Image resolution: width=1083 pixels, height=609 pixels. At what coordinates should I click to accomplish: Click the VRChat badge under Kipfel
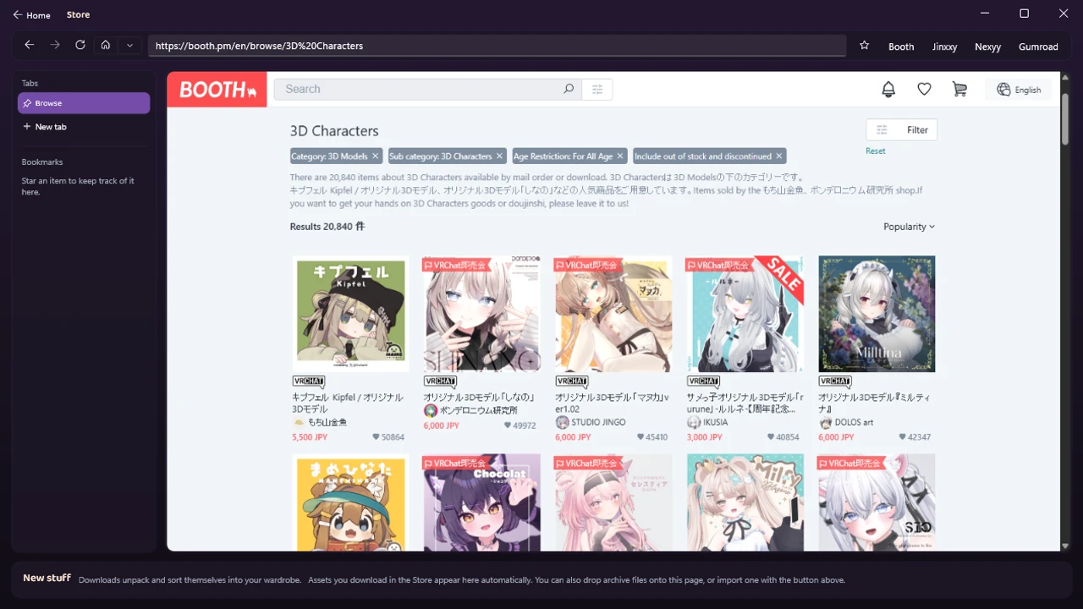click(309, 382)
